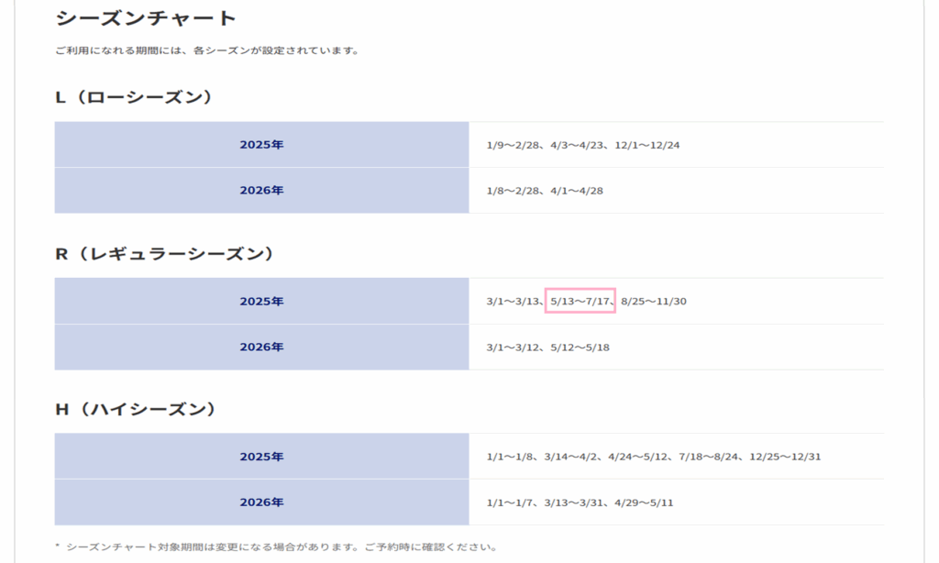Select the 2025年 cell in the ハイシーズン table
The width and height of the screenshot is (939, 563).
click(x=261, y=457)
